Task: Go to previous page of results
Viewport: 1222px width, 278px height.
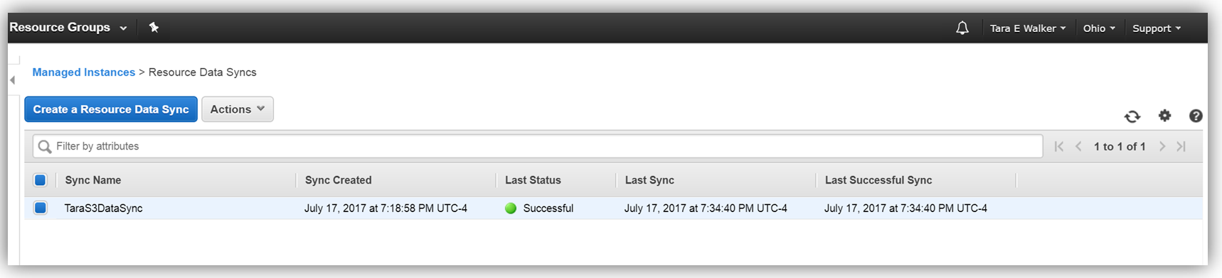Action: [x=1078, y=146]
